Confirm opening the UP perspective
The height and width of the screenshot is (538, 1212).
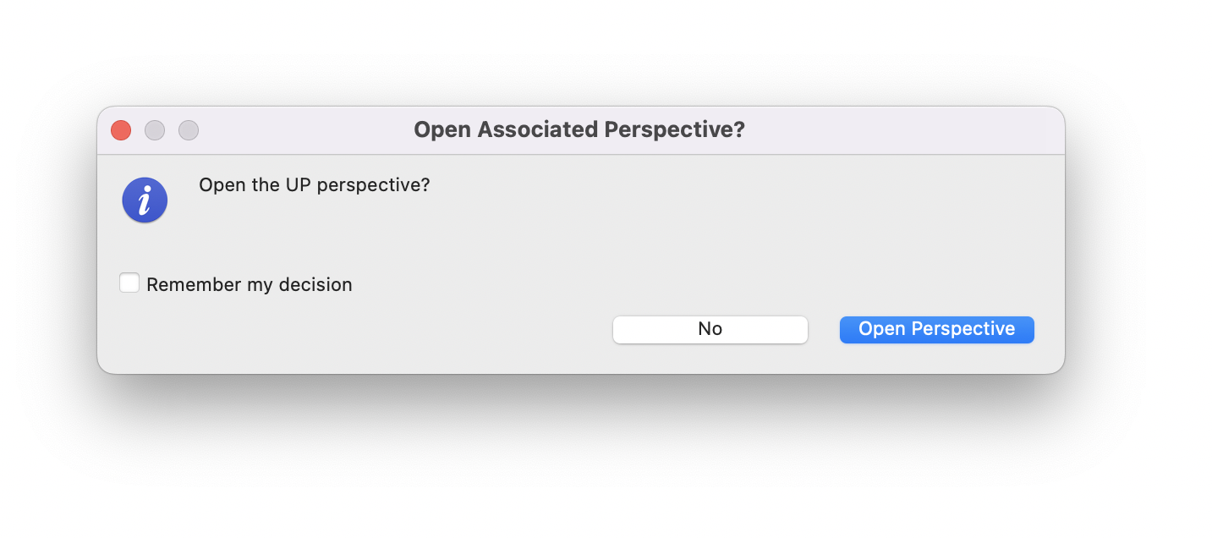tap(936, 329)
